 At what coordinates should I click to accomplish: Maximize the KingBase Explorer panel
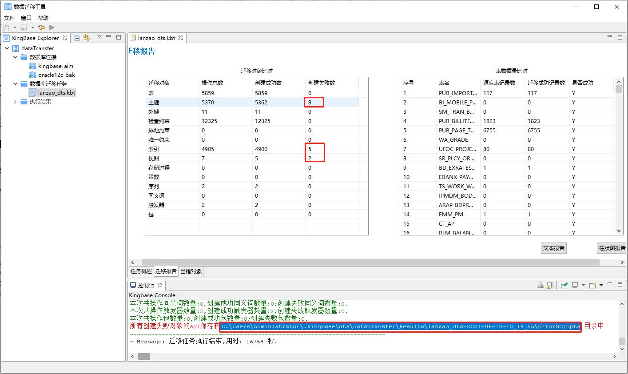click(x=119, y=37)
